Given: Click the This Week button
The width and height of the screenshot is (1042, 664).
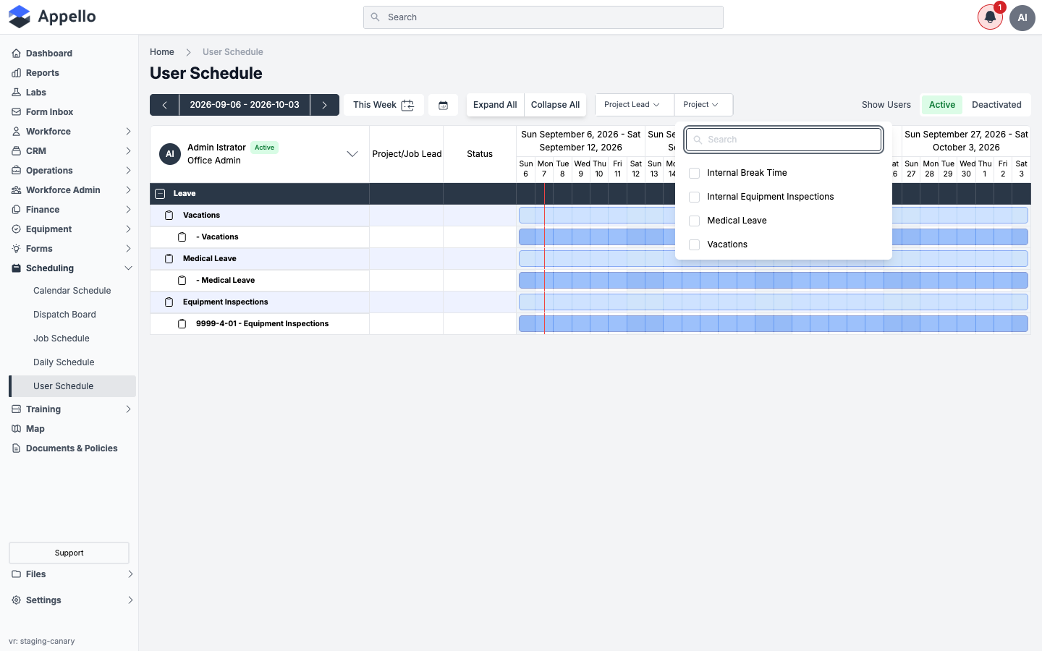Looking at the screenshot, I should click(383, 105).
